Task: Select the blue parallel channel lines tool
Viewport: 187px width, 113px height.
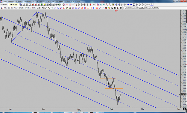Action: pos(103,8)
